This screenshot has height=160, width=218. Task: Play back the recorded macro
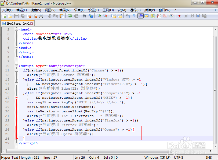pos(192,16)
